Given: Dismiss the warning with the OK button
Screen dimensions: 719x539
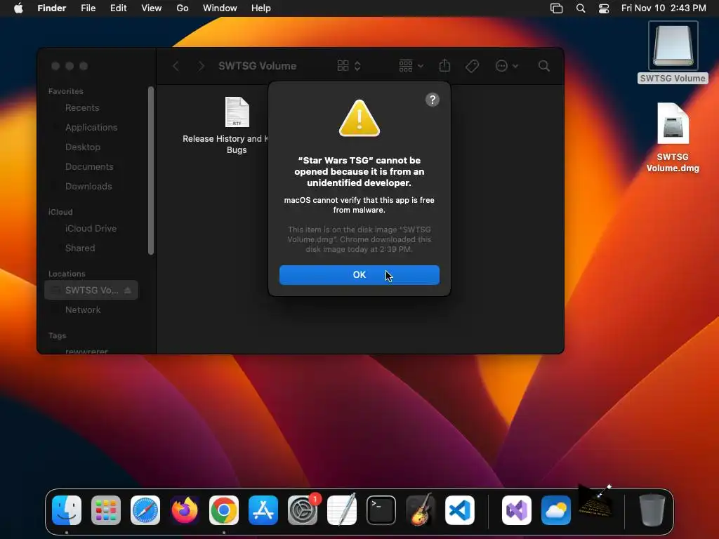Looking at the screenshot, I should click(x=359, y=274).
